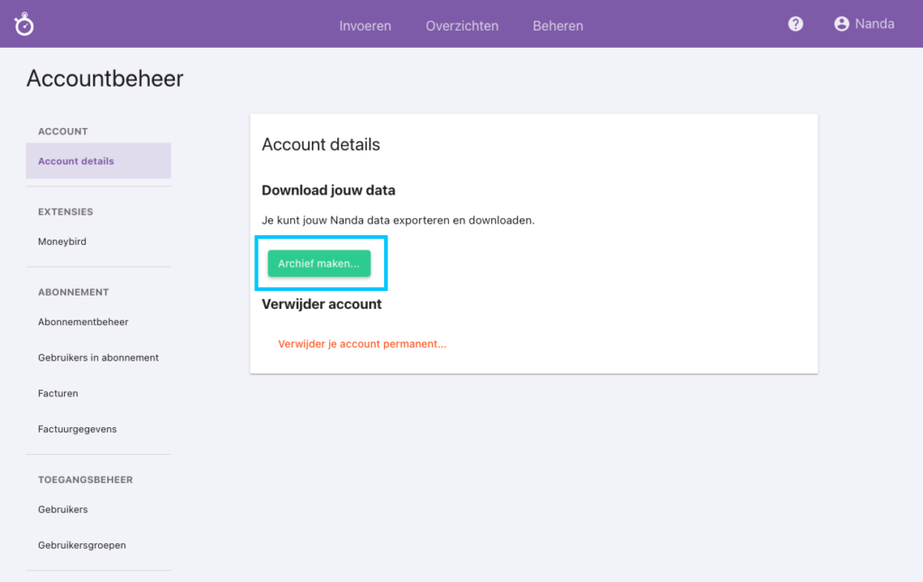Select Account details in the sidebar
This screenshot has height=582, width=923.
pos(75,160)
